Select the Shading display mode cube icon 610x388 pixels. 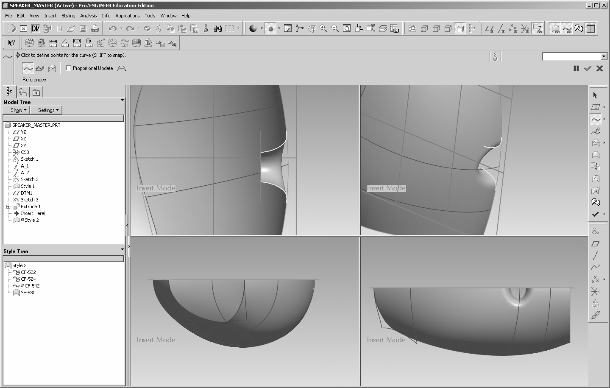460,29
